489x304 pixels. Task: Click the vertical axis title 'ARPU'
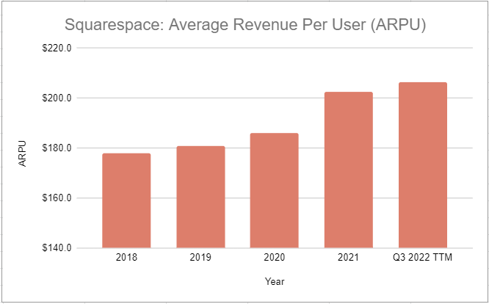23,153
